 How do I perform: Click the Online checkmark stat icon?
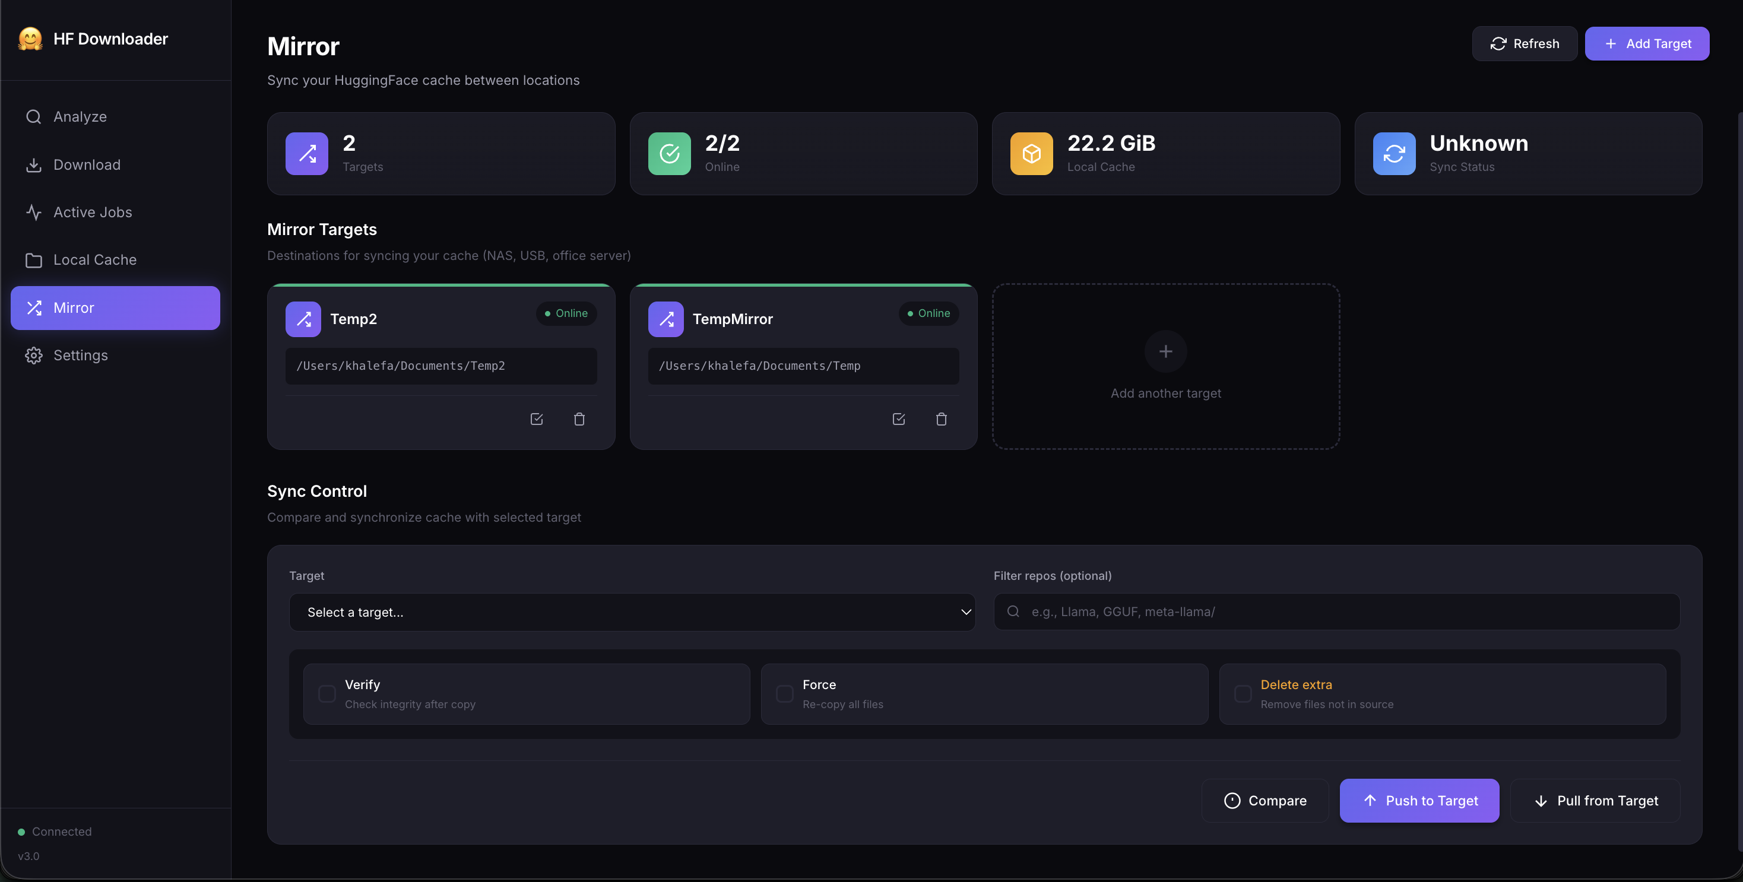point(669,154)
